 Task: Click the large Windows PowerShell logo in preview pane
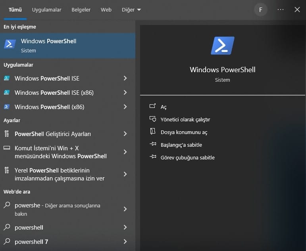tap(222, 46)
